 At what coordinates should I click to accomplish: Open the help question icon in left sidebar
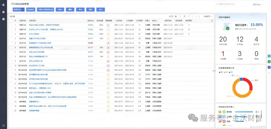[x=3, y=19]
